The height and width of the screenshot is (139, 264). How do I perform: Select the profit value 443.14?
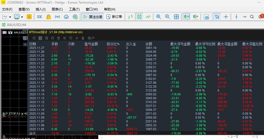click(89, 106)
